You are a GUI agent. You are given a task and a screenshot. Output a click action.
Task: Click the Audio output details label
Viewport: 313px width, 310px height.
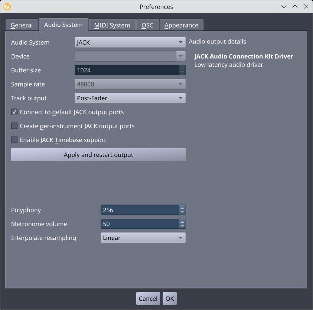pos(217,42)
